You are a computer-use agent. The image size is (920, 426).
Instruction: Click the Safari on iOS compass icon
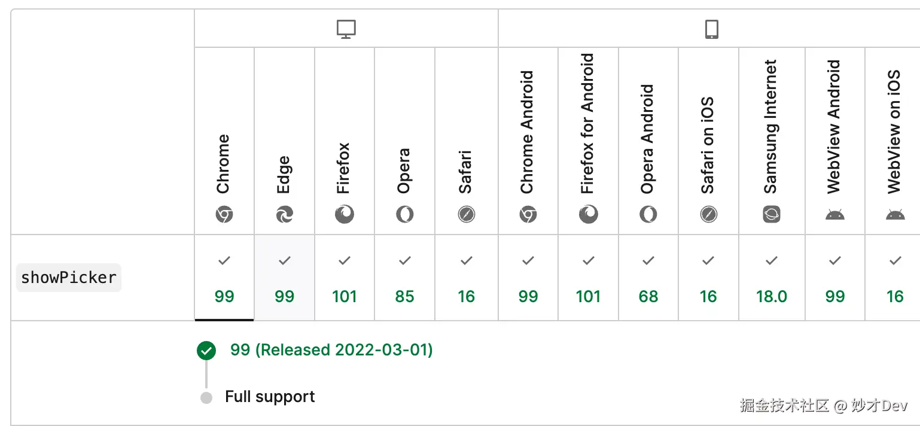[709, 214]
